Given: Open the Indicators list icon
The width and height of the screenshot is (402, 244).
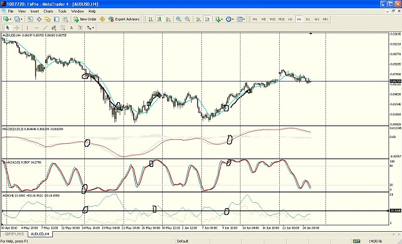Looking at the screenshot, I should tap(218, 19).
